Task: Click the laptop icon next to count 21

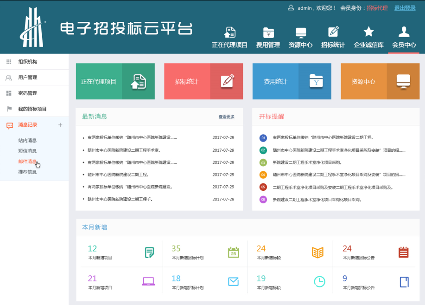Action: point(148,281)
